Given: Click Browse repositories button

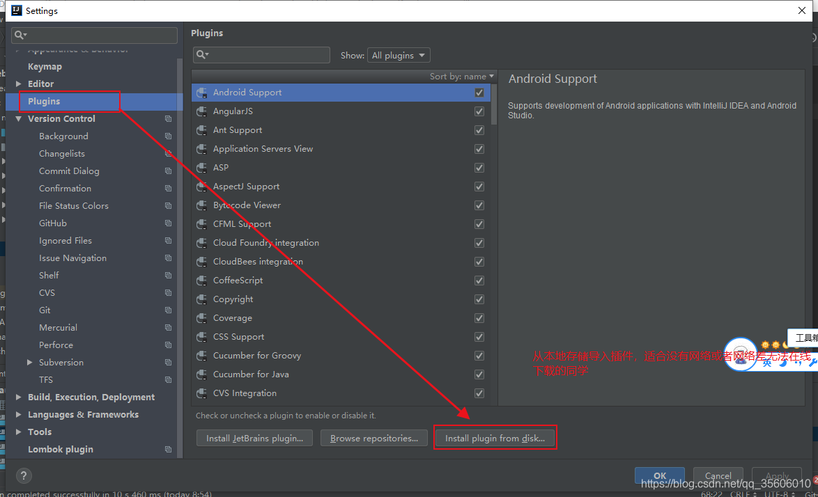Looking at the screenshot, I should coord(374,438).
